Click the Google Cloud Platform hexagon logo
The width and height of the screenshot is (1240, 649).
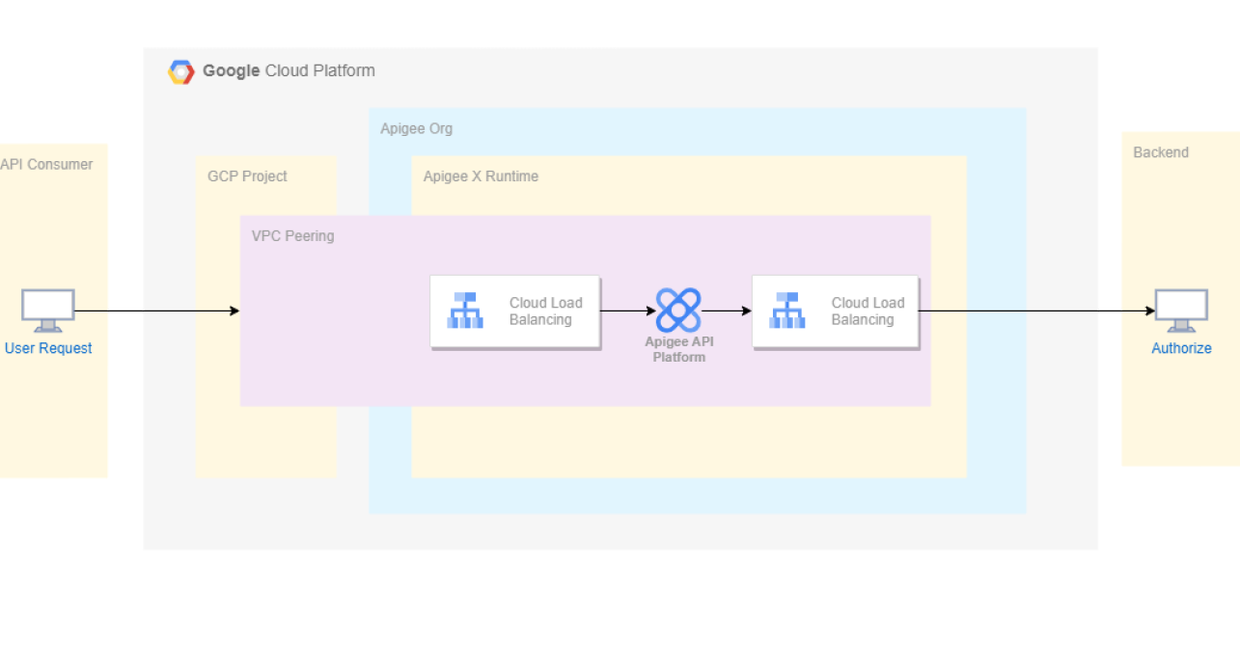pos(181,71)
